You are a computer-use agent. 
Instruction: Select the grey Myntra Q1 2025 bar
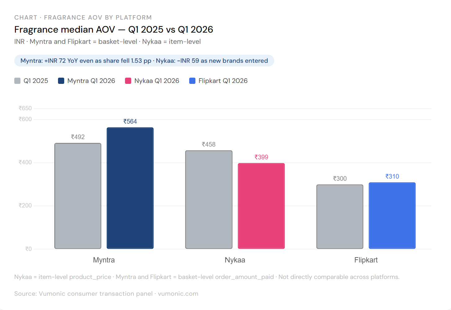(78, 196)
